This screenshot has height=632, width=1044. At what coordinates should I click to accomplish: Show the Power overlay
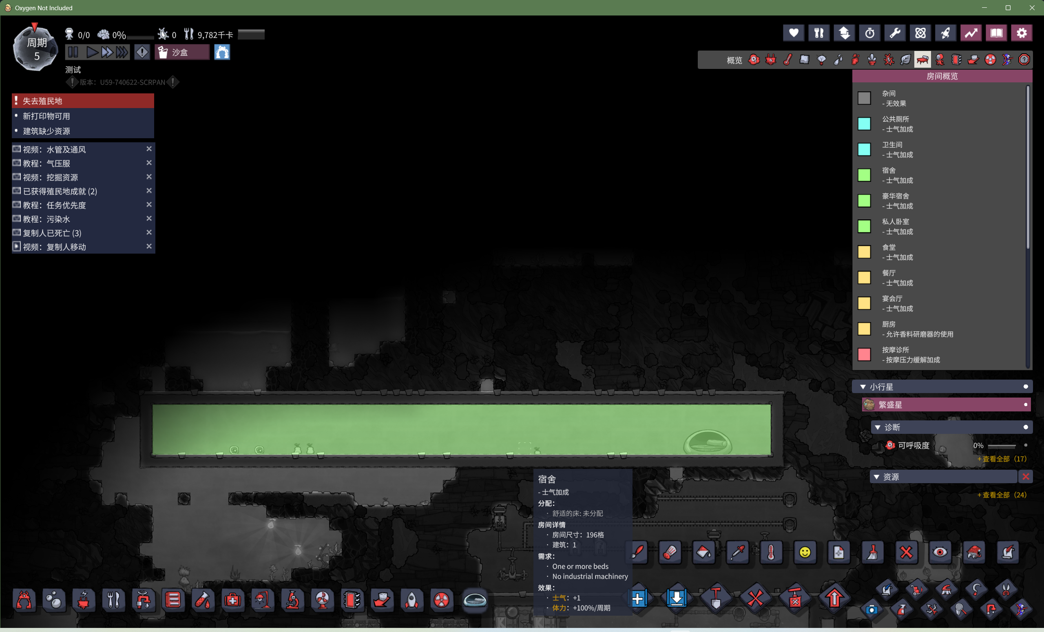click(x=771, y=60)
